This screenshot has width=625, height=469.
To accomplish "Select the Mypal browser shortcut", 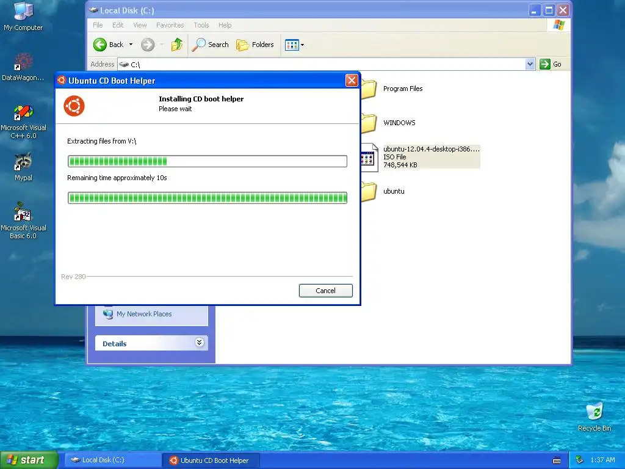I will [23, 167].
